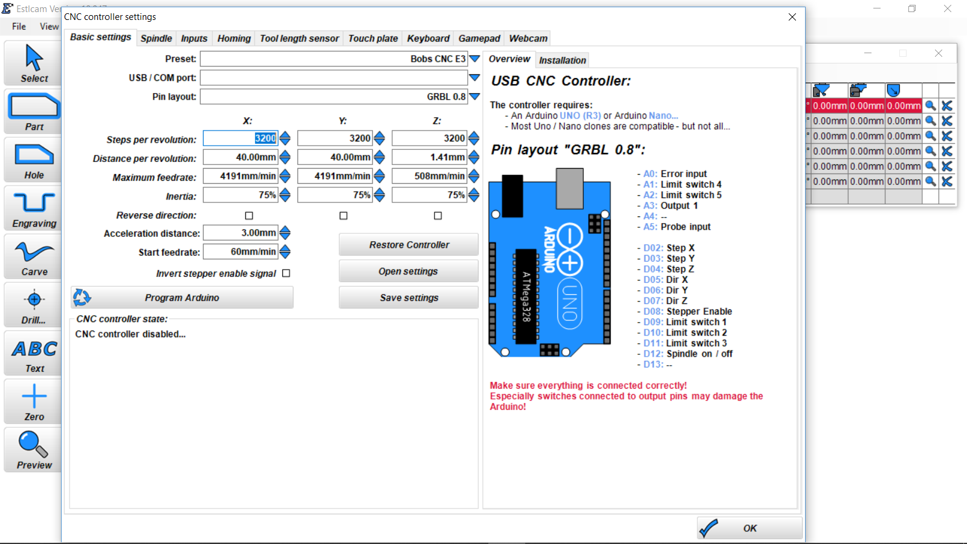967x544 pixels.
Task: Adjust the X Inertia stepper arrows
Action: (285, 195)
